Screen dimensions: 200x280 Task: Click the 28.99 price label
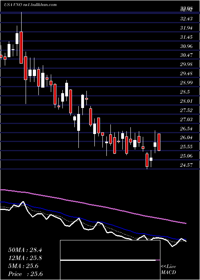click(186, 83)
